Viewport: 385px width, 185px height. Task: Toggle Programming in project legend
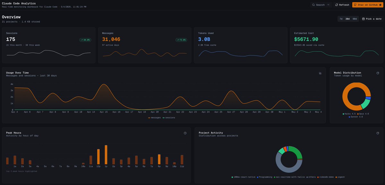tap(264, 177)
